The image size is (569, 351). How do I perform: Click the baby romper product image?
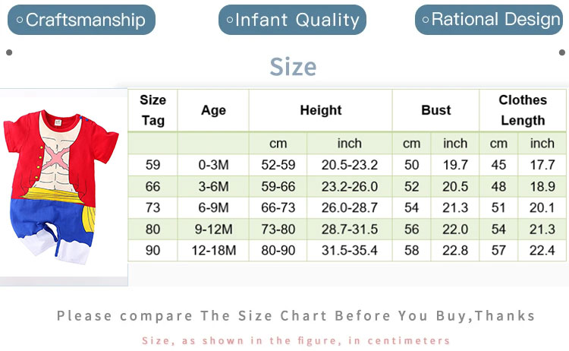point(61,187)
